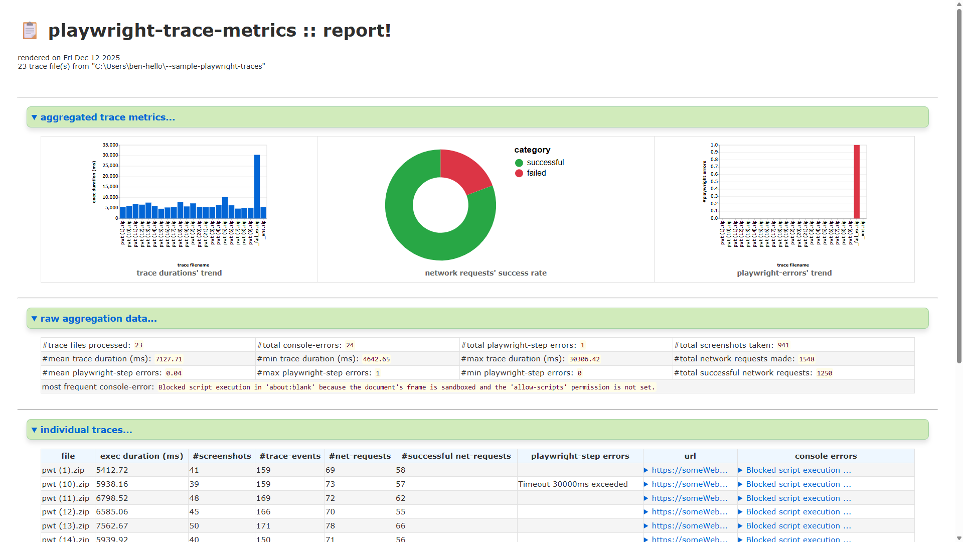The image size is (963, 542).
Task: Click the 'file' column header
Action: [x=68, y=456]
